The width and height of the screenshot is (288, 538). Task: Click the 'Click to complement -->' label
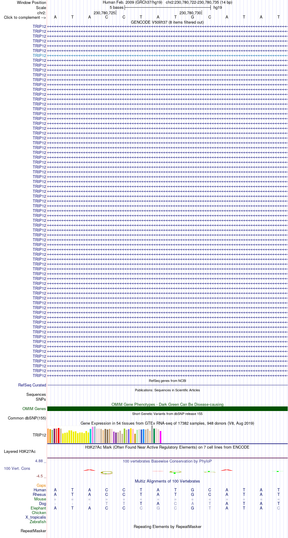pos(25,17)
